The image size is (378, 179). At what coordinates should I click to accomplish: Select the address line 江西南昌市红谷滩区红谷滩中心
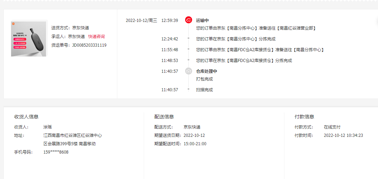(72, 135)
